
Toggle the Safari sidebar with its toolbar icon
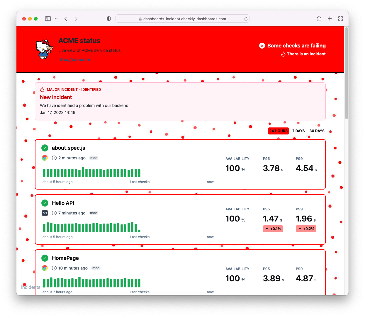tap(47, 18)
